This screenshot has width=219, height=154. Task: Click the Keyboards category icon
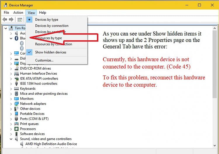click(x=16, y=89)
